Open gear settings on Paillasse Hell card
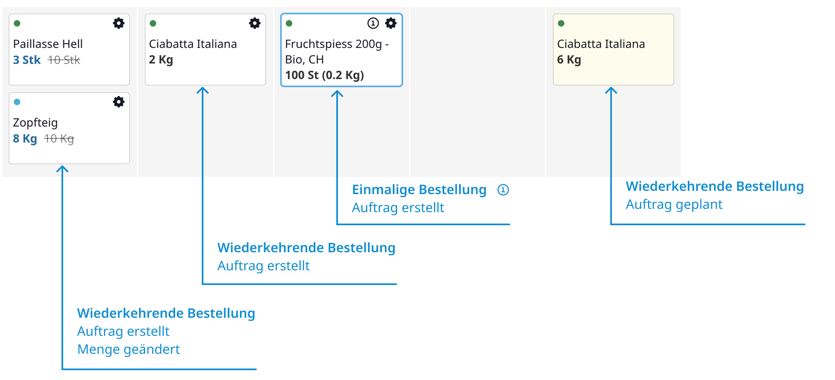Screen dimensions: 835x380 click(119, 23)
